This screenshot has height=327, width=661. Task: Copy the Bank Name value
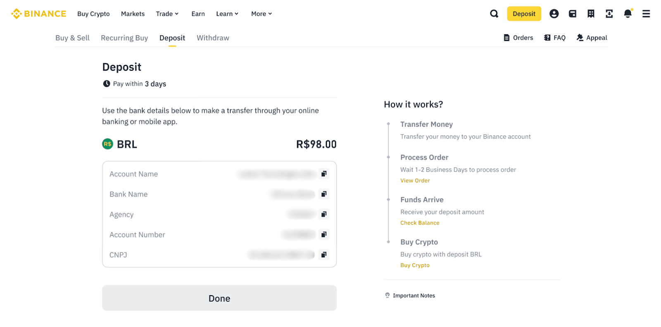(324, 194)
